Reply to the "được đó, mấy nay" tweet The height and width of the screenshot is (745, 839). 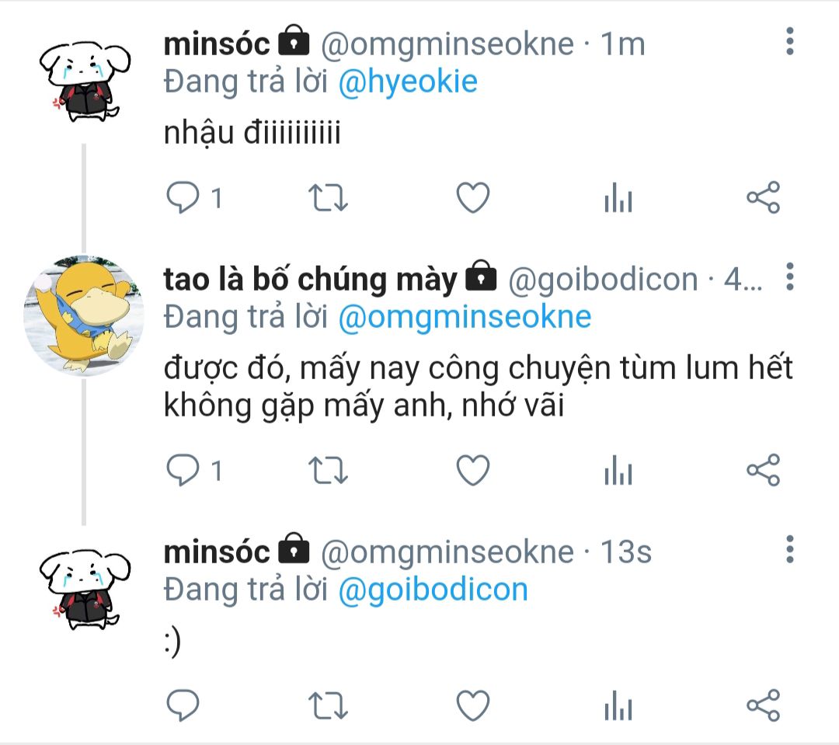(x=183, y=470)
